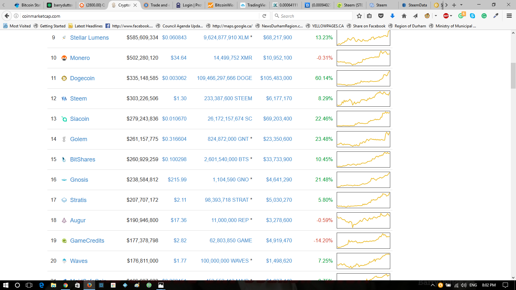
Task: Switch to the Trade and tab
Action: [156, 5]
